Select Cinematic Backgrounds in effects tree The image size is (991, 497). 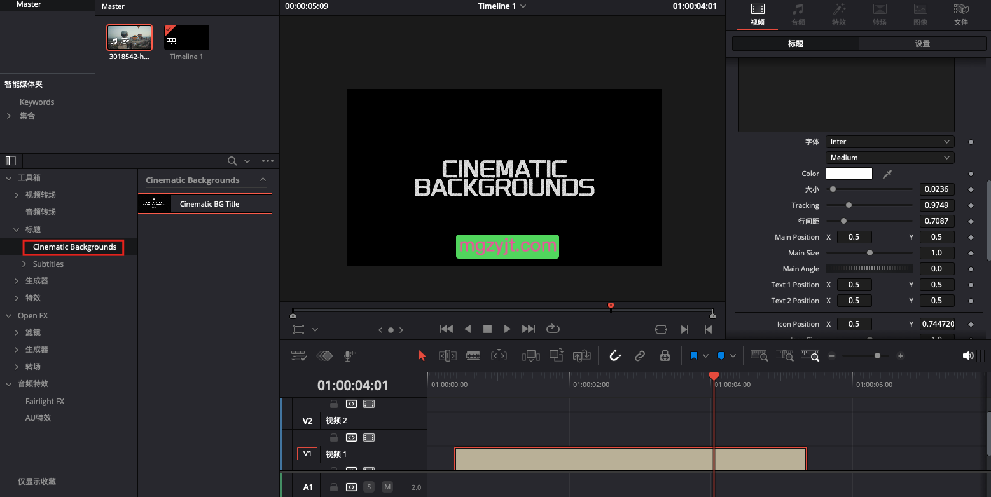tap(74, 247)
